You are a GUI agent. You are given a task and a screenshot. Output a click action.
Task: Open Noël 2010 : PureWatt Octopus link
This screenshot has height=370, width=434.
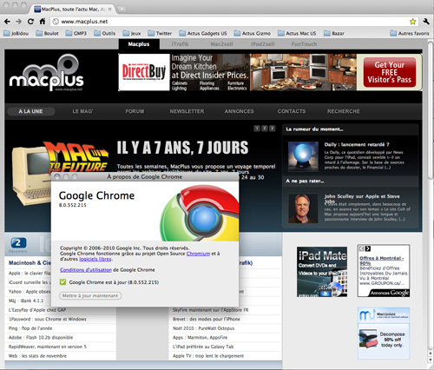204,328
